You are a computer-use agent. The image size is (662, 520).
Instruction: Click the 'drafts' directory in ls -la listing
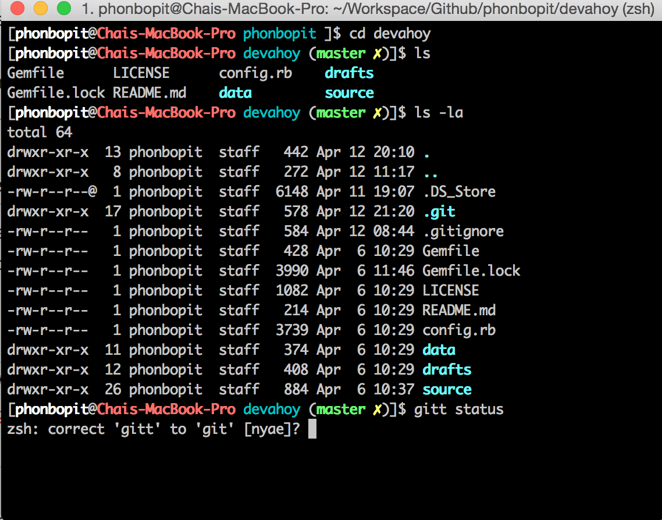[x=447, y=370]
